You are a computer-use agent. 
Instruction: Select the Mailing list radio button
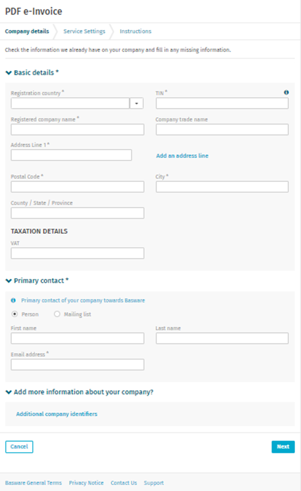(x=57, y=314)
